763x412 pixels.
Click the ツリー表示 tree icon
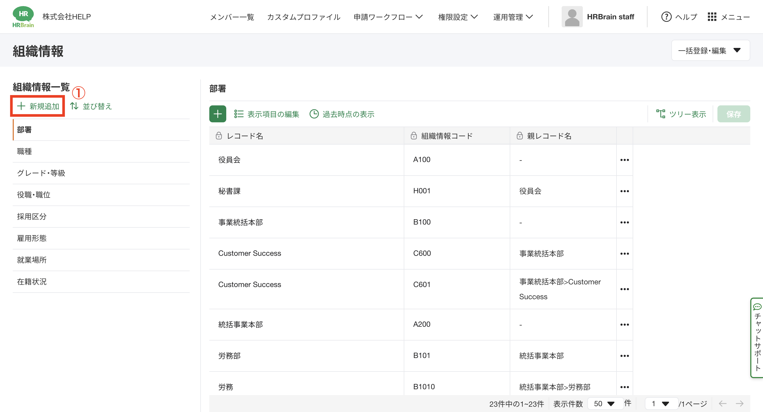[x=660, y=114]
